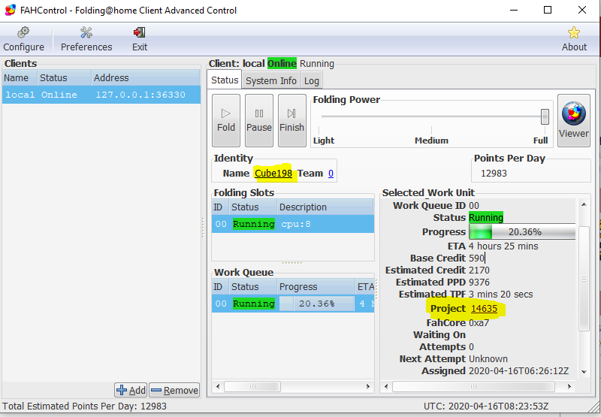The width and height of the screenshot is (601, 417).
Task: Click the Points Per Day value 12983
Action: [494, 174]
